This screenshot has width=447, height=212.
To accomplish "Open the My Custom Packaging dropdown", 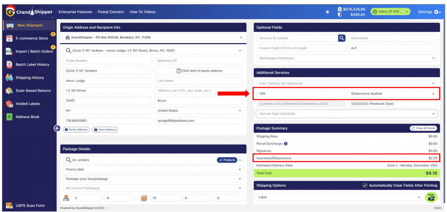I will [x=153, y=188].
